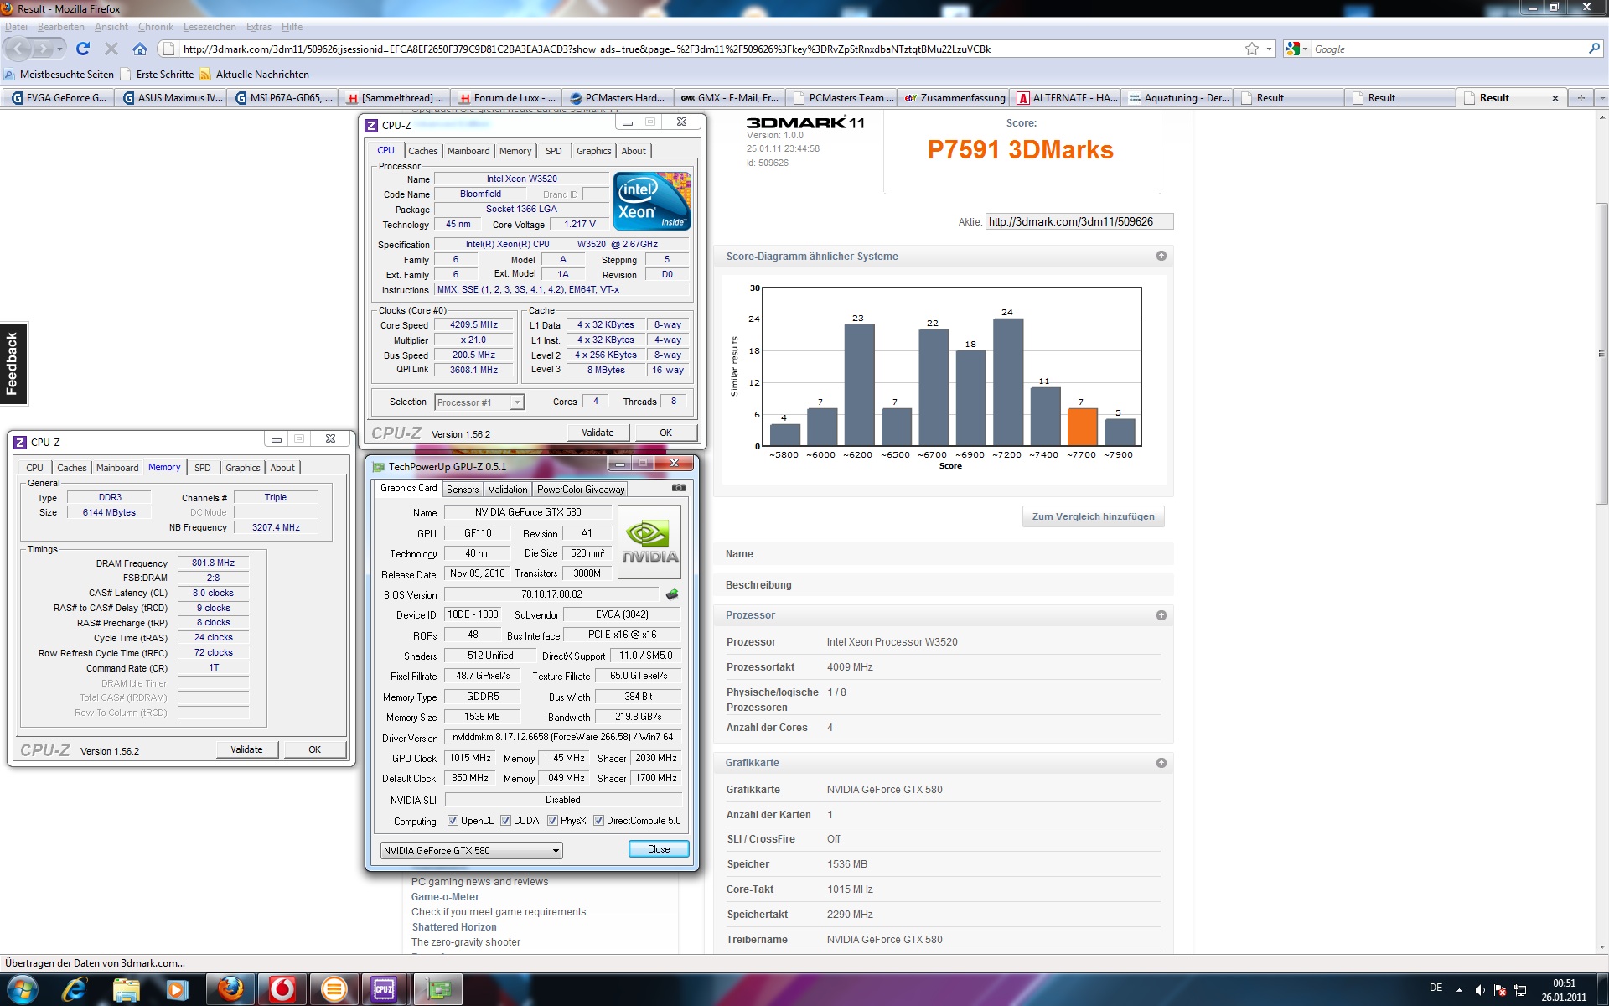Collapse the Grafikkarte section round icon
1609x1006 pixels.
(x=1161, y=763)
